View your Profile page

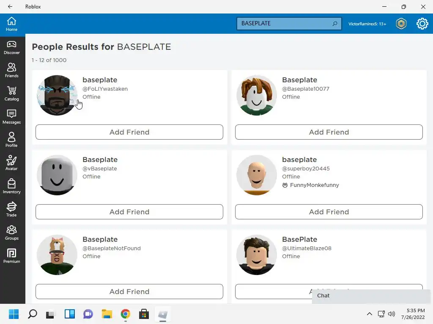point(11,140)
